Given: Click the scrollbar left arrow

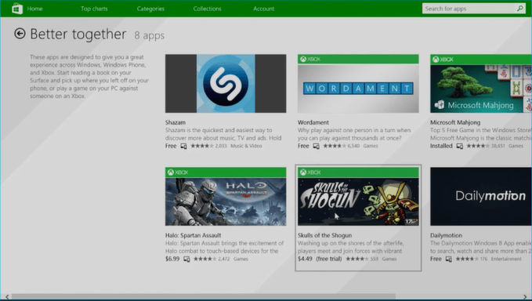Looking at the screenshot, I should point(7,296).
